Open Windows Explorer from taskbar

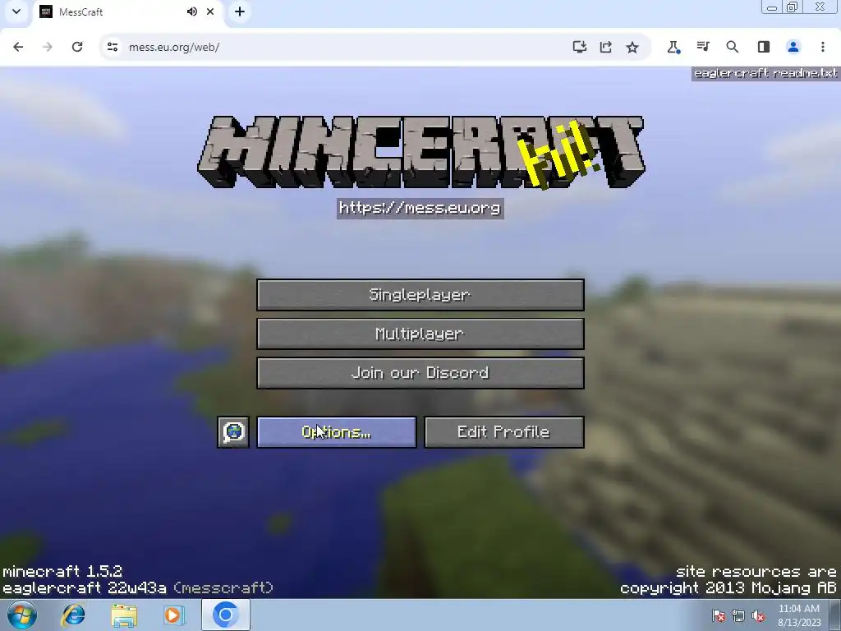tap(124, 615)
